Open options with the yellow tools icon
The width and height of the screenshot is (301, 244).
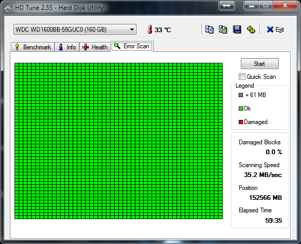click(251, 30)
